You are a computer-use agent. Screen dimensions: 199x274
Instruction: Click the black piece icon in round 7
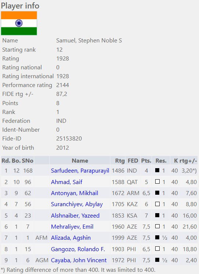tap(157, 237)
